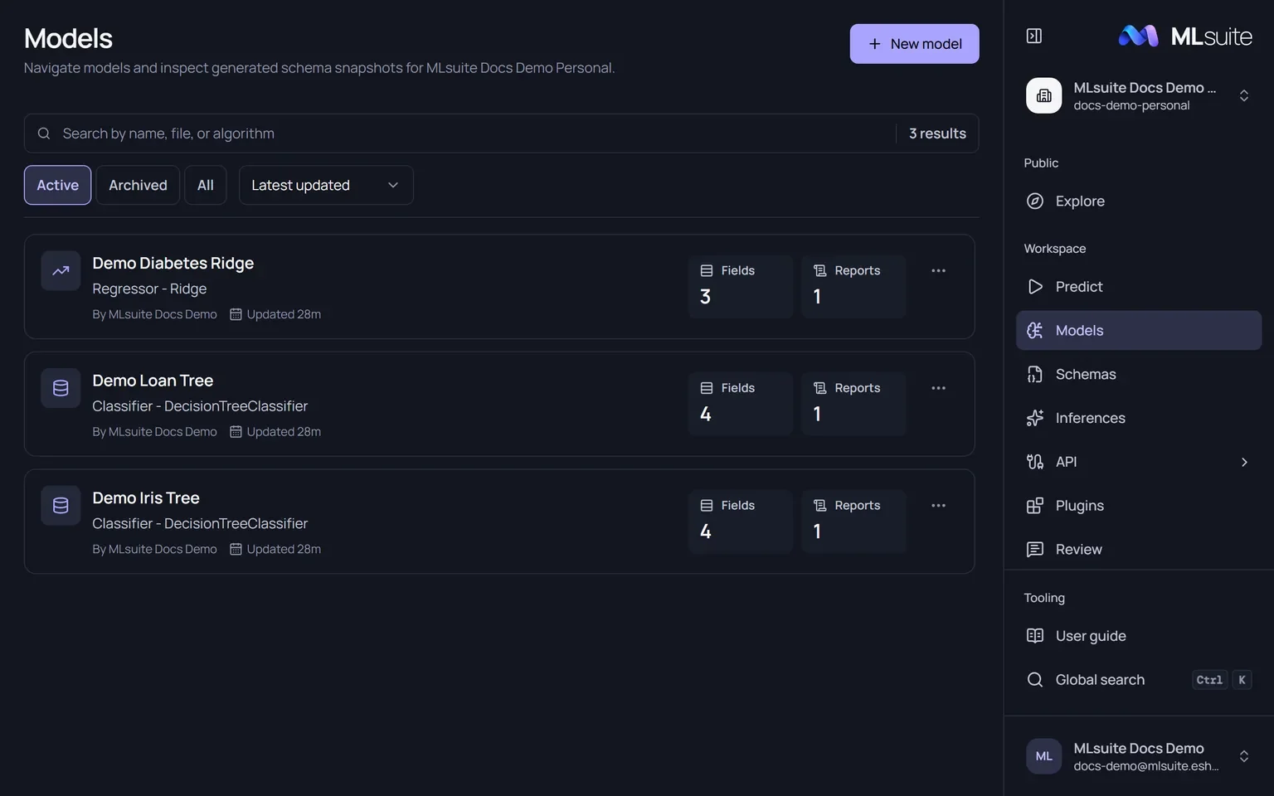Viewport: 1274px width, 796px height.
Task: Click the Reports tile for Demo Iris Tree
Action: [853, 522]
